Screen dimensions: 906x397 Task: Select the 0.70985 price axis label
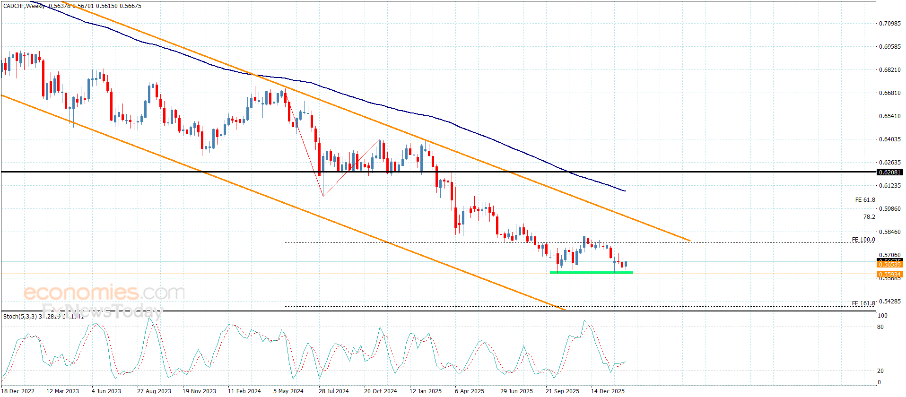tap(889, 24)
